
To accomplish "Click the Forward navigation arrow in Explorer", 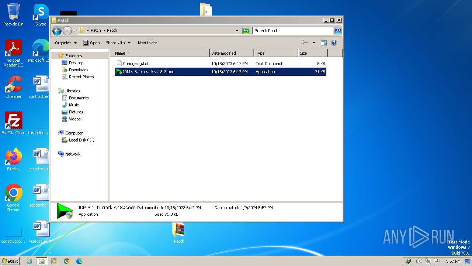I will click(x=67, y=31).
